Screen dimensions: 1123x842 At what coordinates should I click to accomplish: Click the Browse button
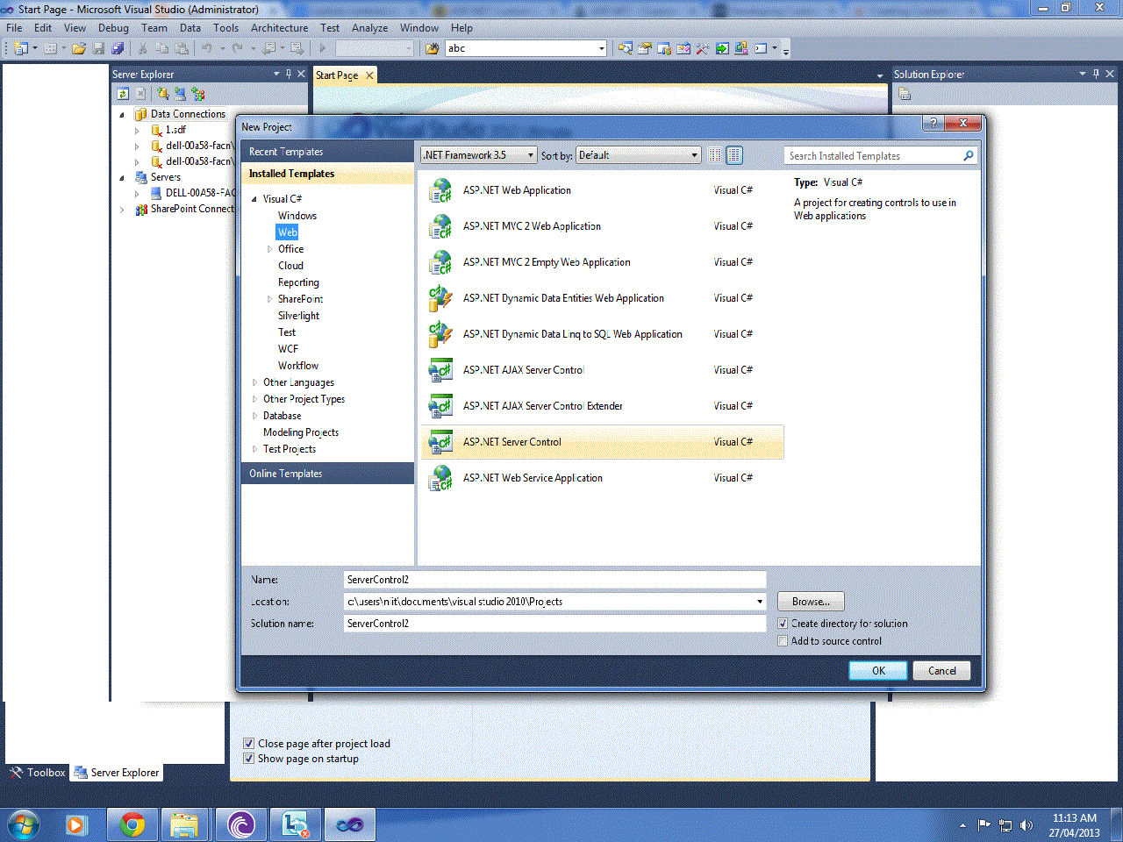pos(810,601)
